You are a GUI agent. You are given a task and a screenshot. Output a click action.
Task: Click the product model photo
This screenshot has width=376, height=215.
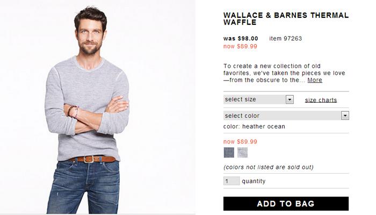click(98, 107)
